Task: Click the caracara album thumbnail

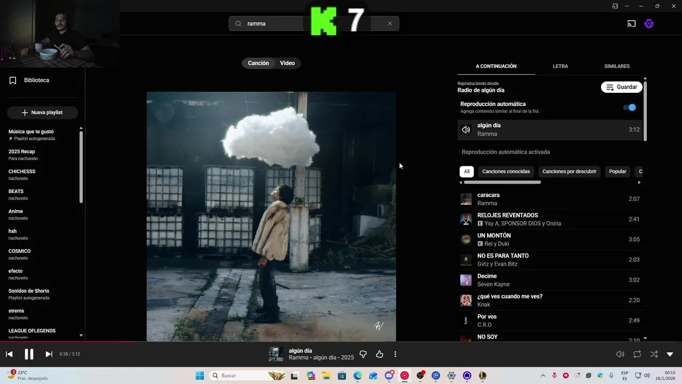Action: pos(466,199)
